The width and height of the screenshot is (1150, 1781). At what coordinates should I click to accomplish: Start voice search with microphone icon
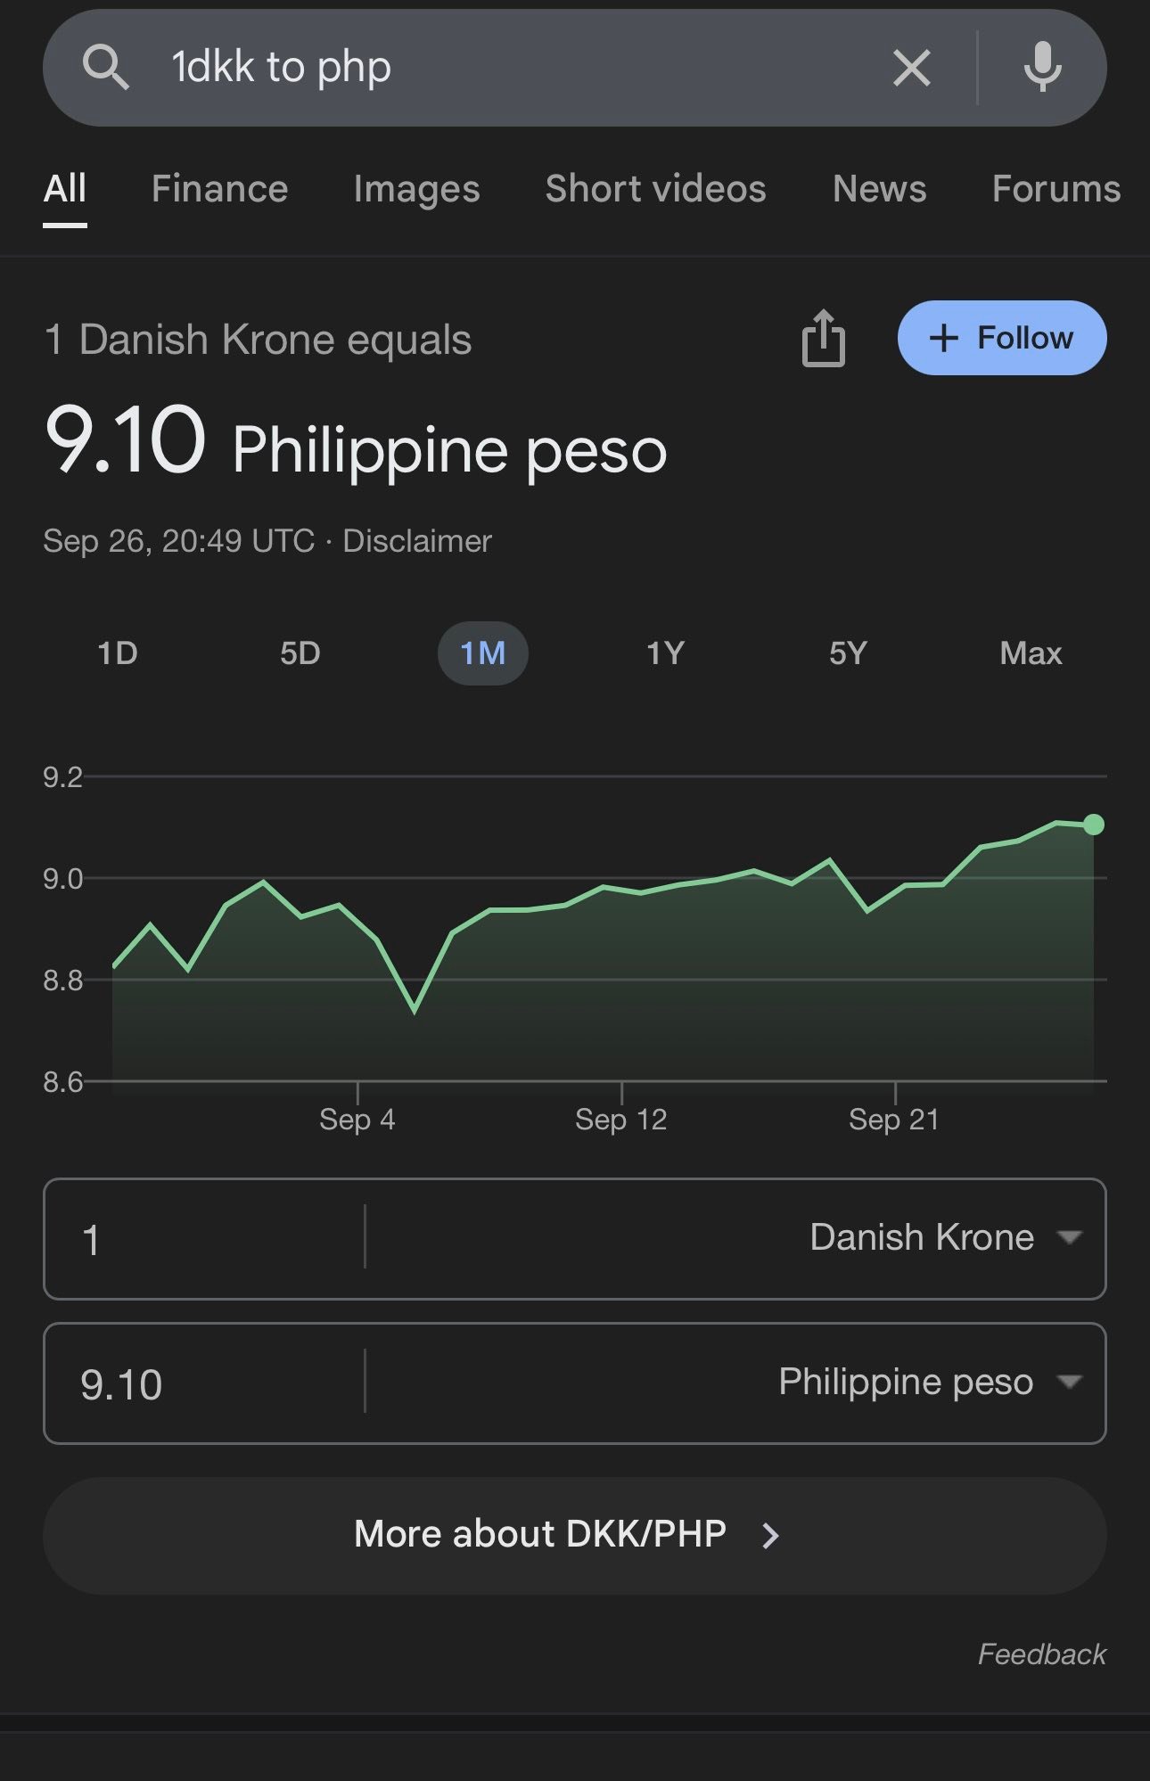(x=1042, y=68)
